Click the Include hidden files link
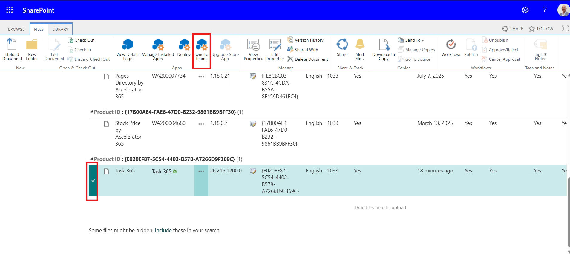Image resolution: width=570 pixels, height=254 pixels. pos(163,230)
